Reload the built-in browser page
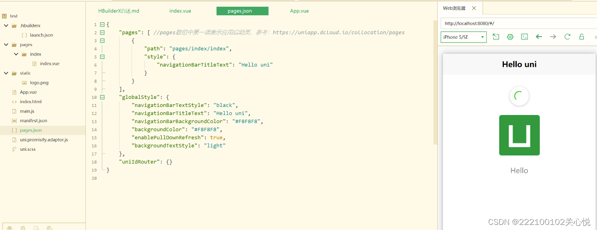The height and width of the screenshot is (230, 597). 567,37
